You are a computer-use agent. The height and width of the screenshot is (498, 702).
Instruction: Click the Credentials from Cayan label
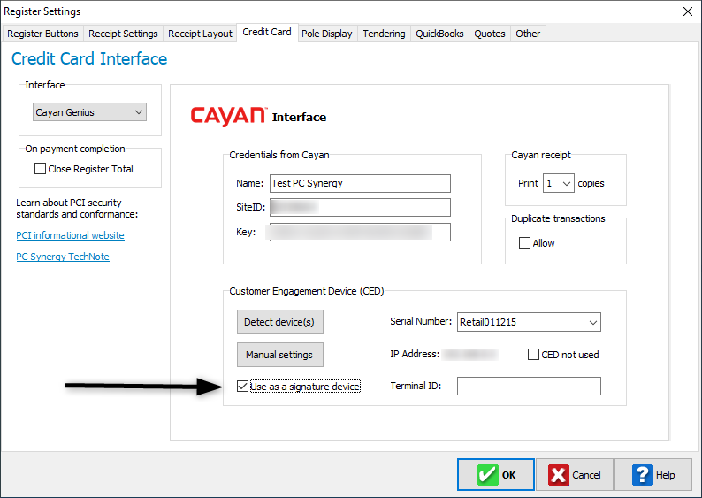pyautogui.click(x=279, y=155)
